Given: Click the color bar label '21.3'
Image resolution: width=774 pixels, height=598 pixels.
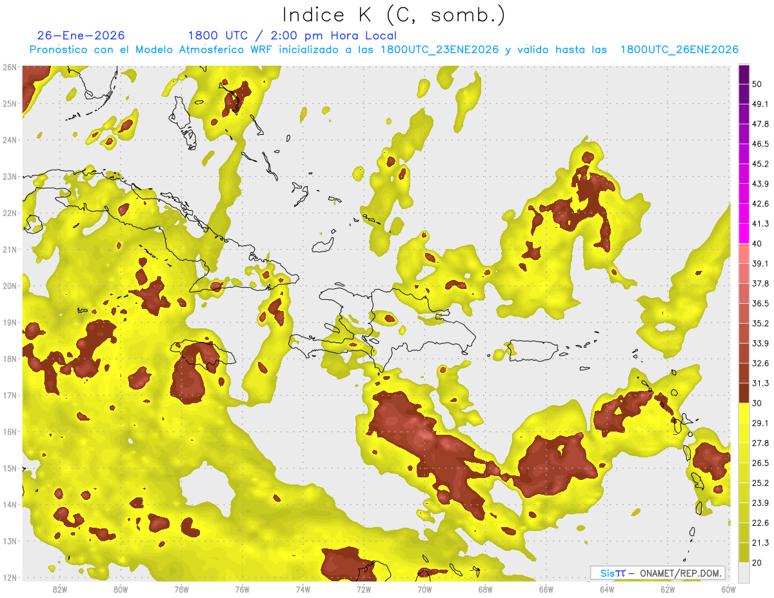Looking at the screenshot, I should [x=760, y=543].
